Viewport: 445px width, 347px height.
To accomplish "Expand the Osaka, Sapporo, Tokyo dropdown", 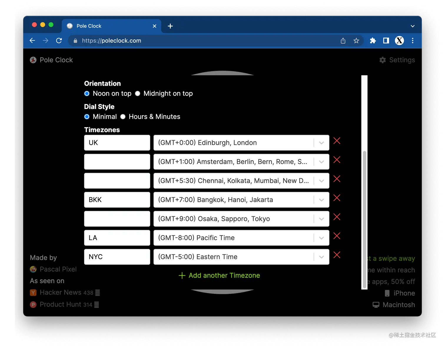I will click(321, 219).
